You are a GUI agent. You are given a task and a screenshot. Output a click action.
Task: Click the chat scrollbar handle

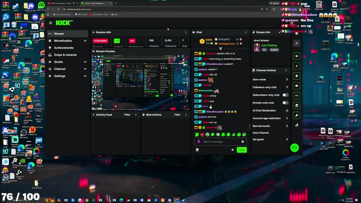click(x=249, y=127)
